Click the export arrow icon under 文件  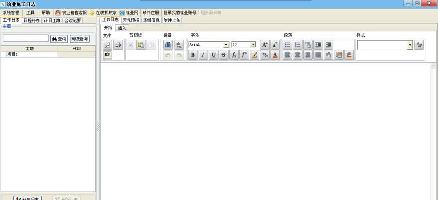108,55
